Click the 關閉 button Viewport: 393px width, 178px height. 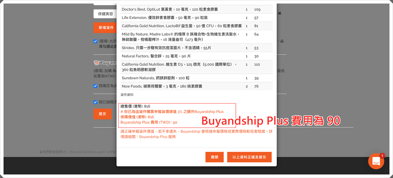pyautogui.click(x=214, y=157)
